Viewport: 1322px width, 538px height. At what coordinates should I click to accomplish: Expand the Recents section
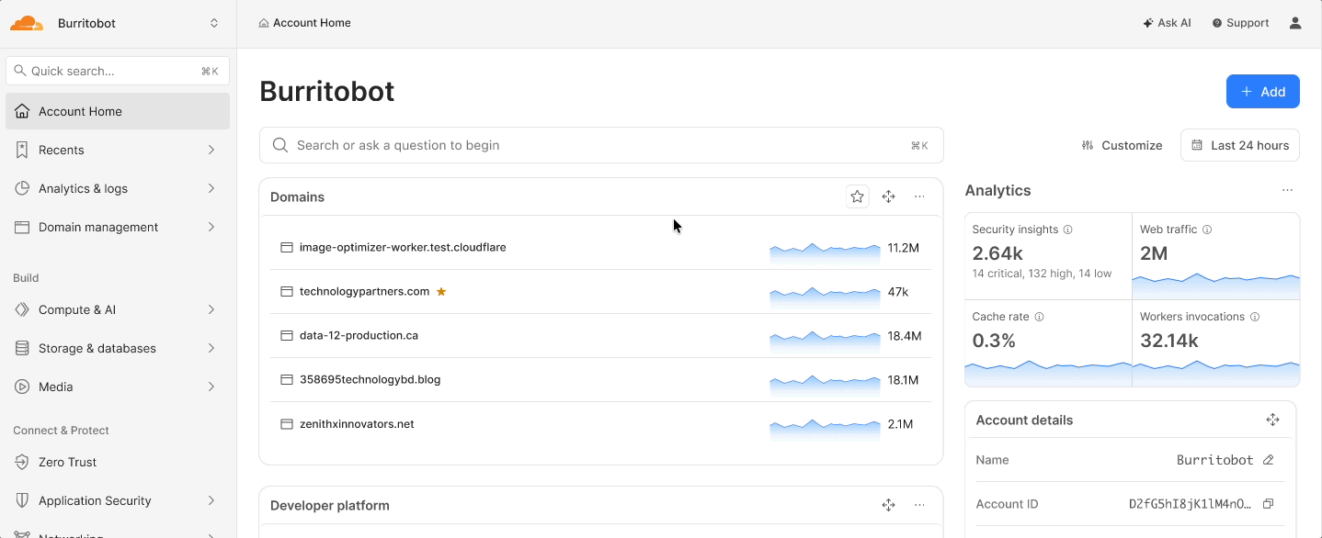point(118,150)
